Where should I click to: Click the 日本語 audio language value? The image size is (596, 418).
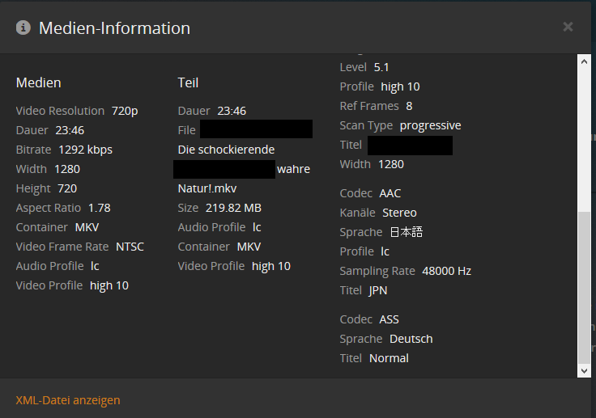(406, 232)
